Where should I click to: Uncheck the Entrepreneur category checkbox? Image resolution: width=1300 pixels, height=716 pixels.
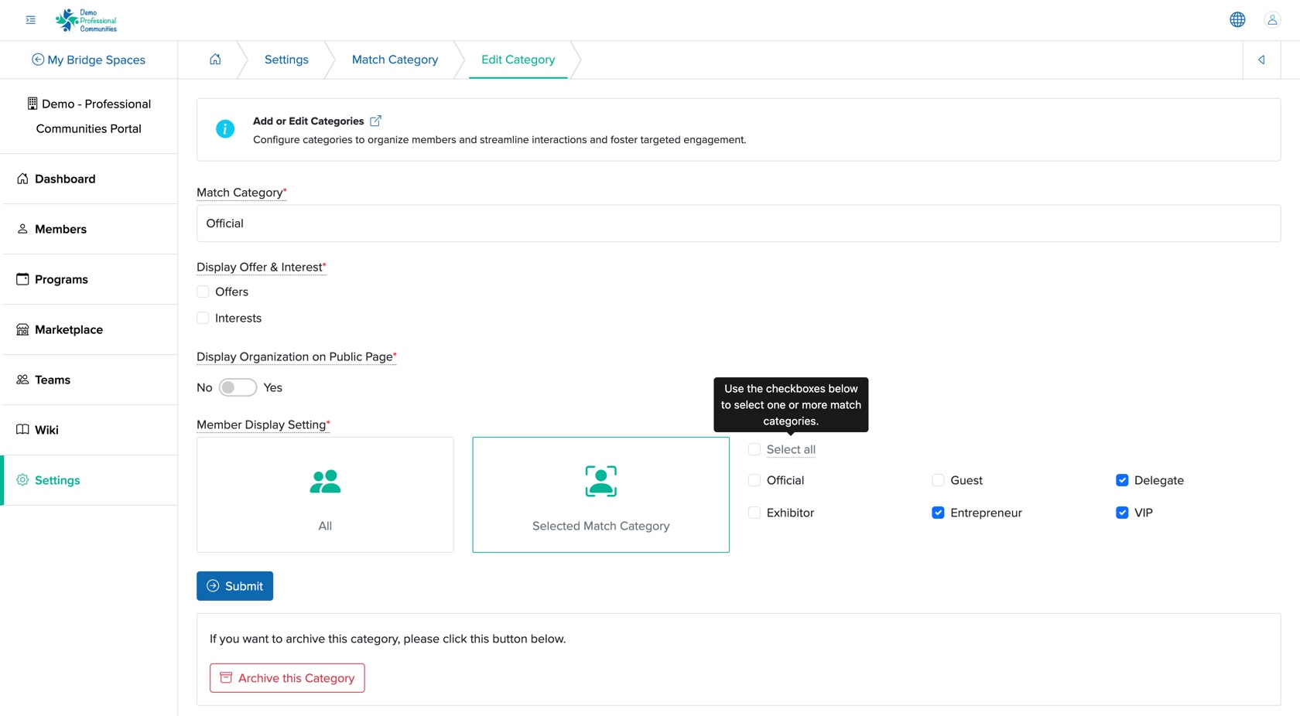938,513
